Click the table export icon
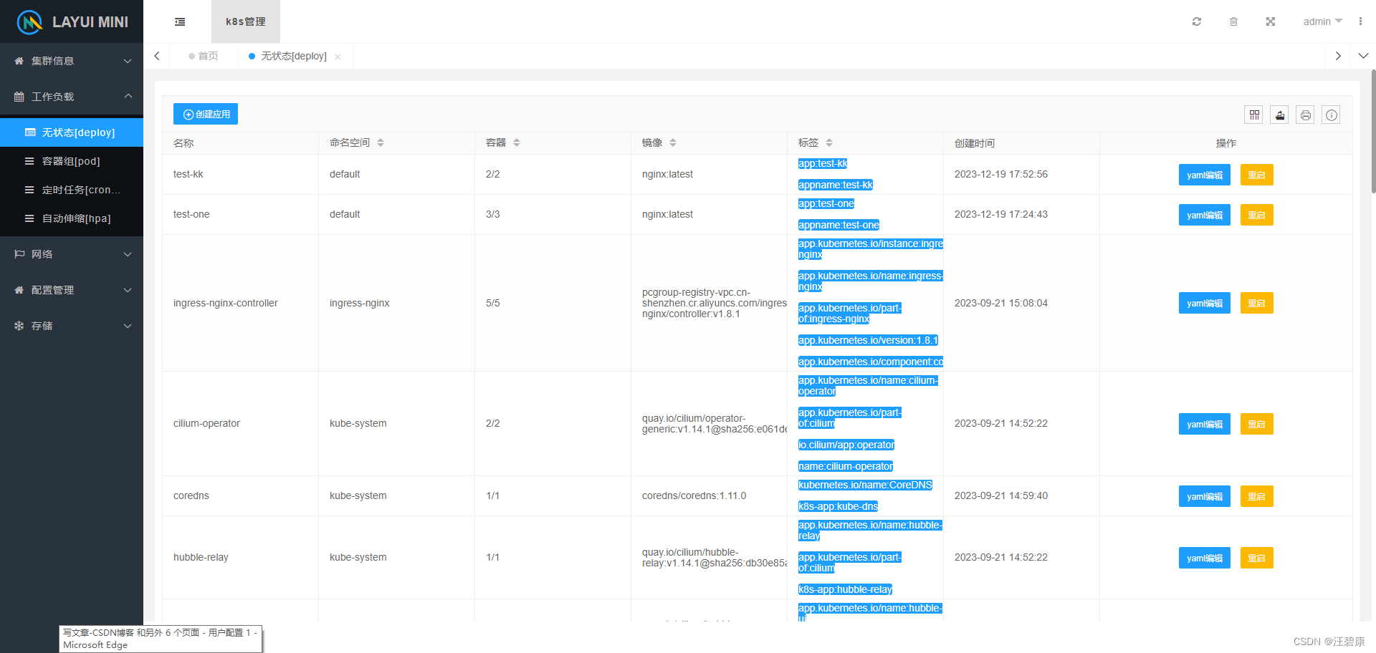The width and height of the screenshot is (1376, 653). 1280,115
